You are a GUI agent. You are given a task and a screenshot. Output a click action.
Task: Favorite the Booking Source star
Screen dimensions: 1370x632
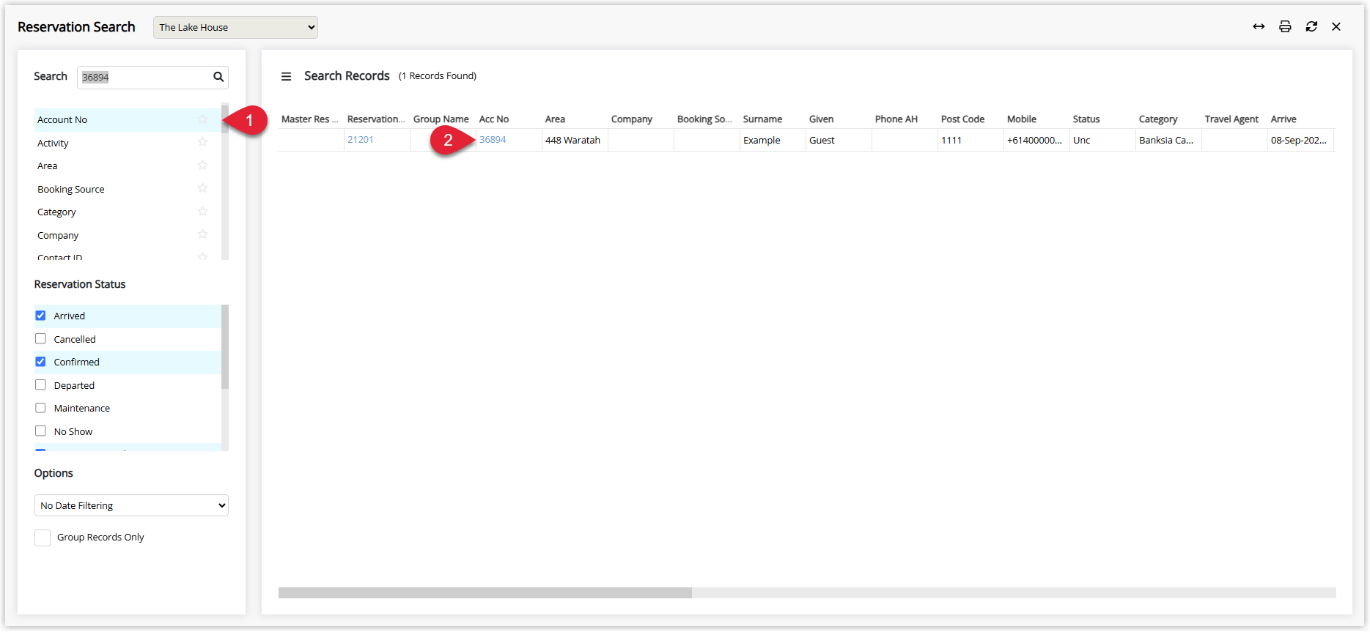[202, 188]
